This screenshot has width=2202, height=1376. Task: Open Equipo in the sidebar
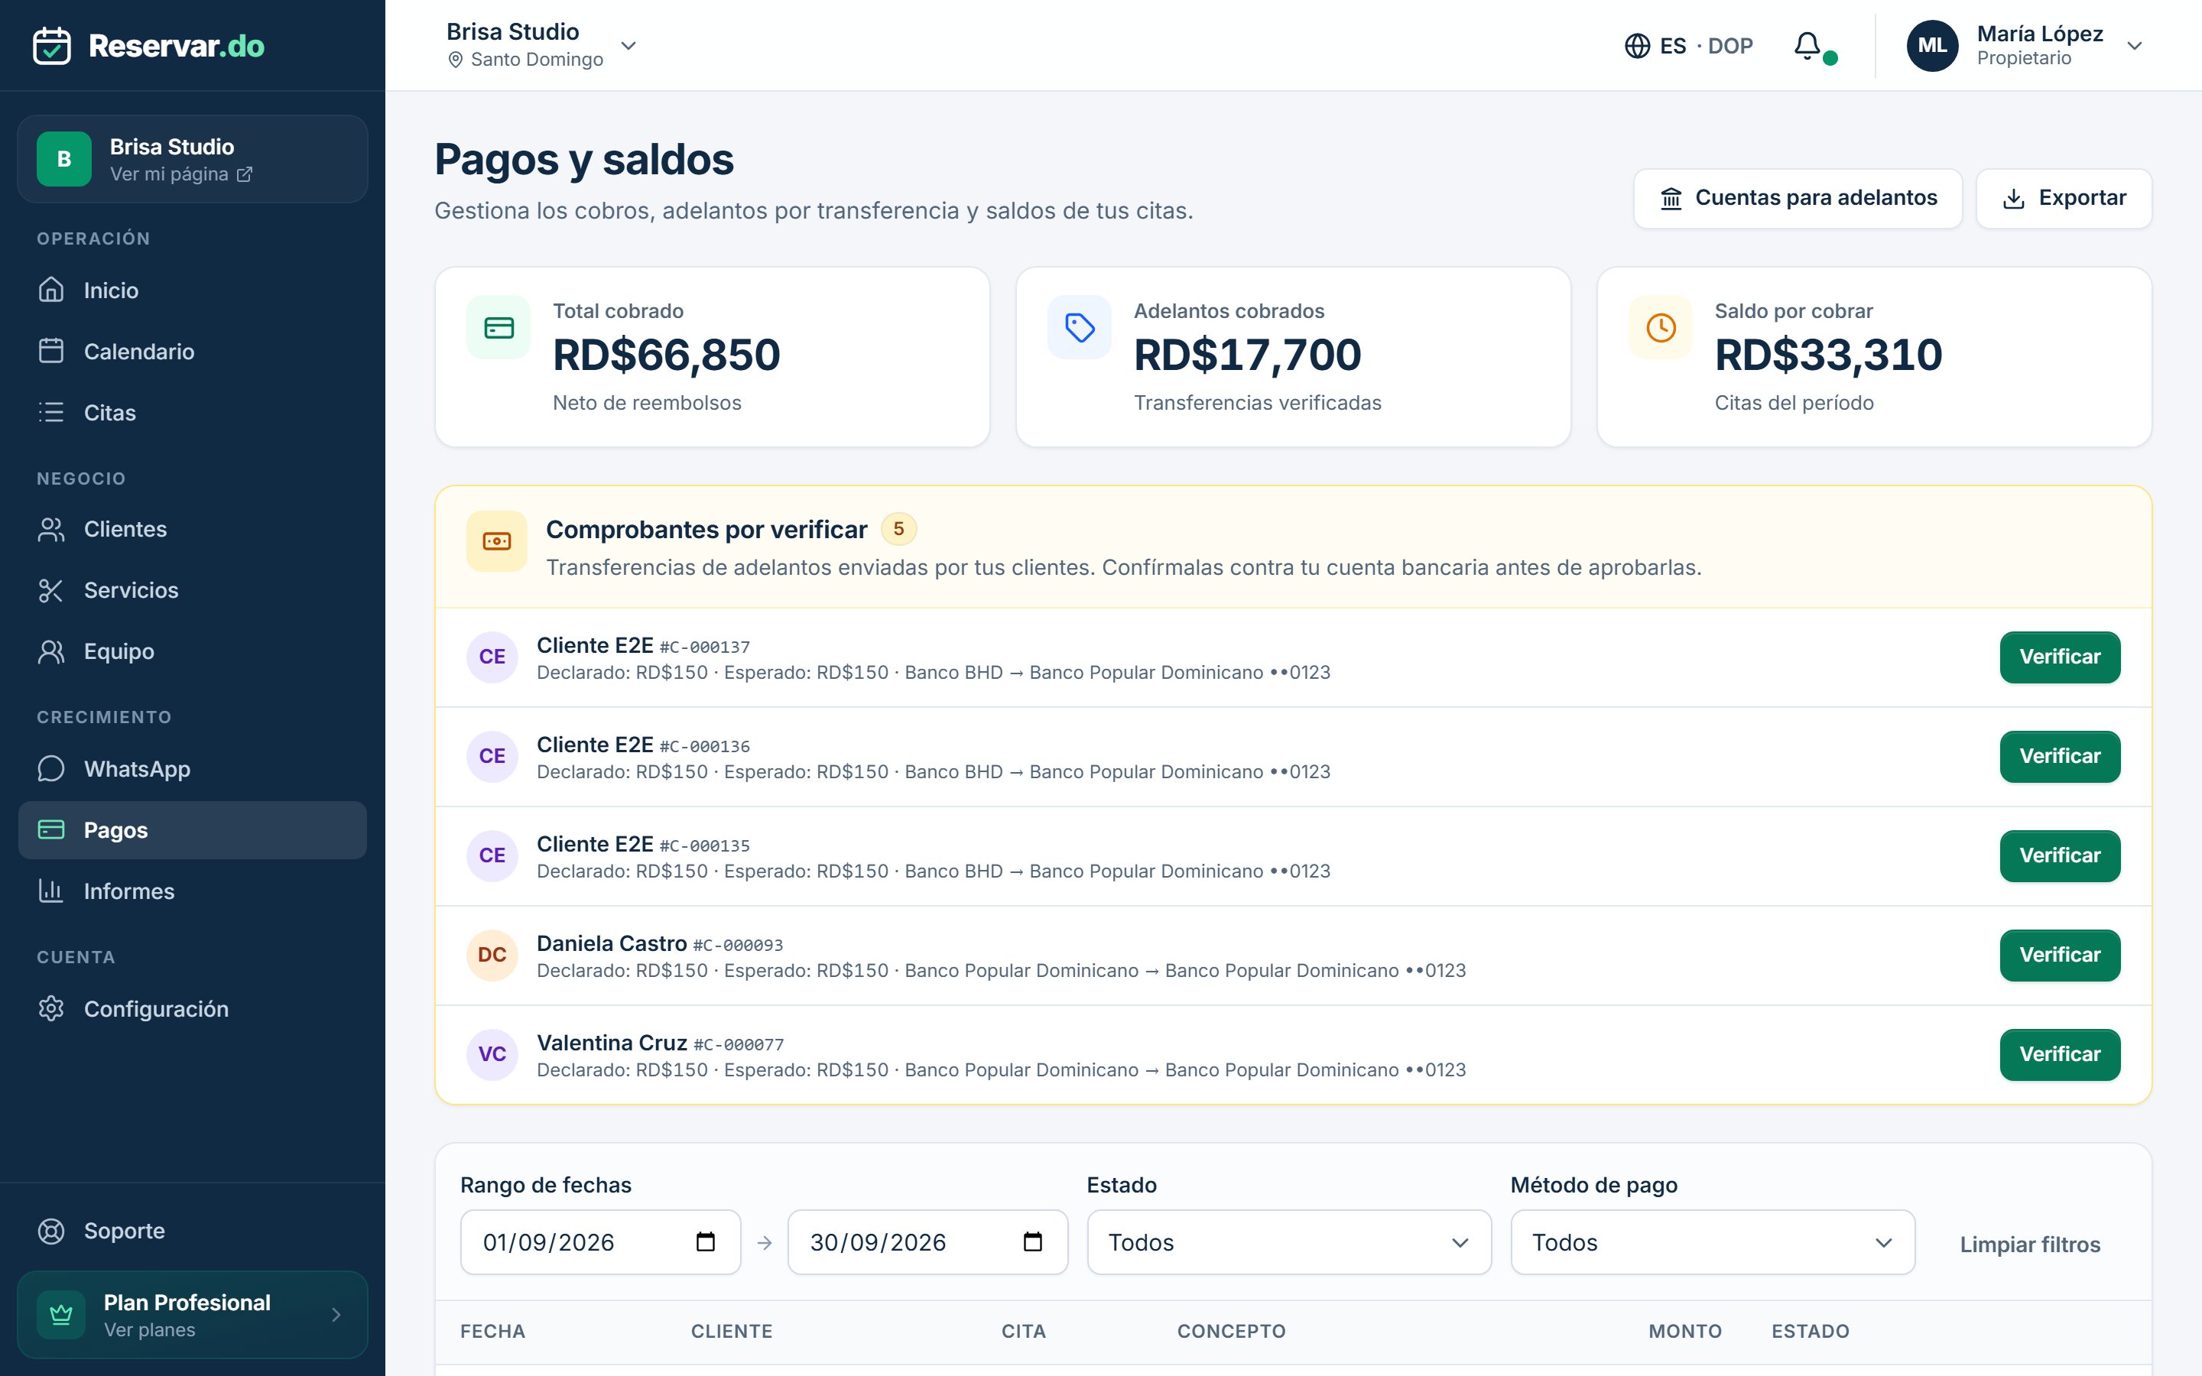192,651
